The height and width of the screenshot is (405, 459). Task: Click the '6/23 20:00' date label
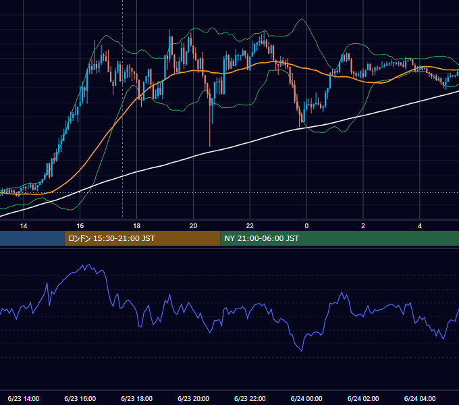tap(193, 398)
